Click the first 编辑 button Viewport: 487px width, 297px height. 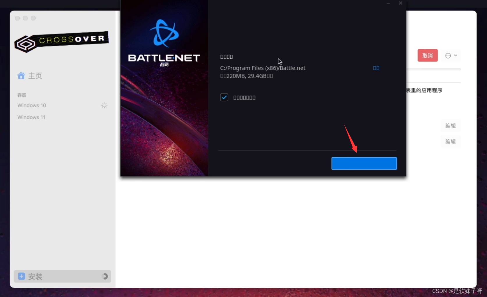click(451, 126)
